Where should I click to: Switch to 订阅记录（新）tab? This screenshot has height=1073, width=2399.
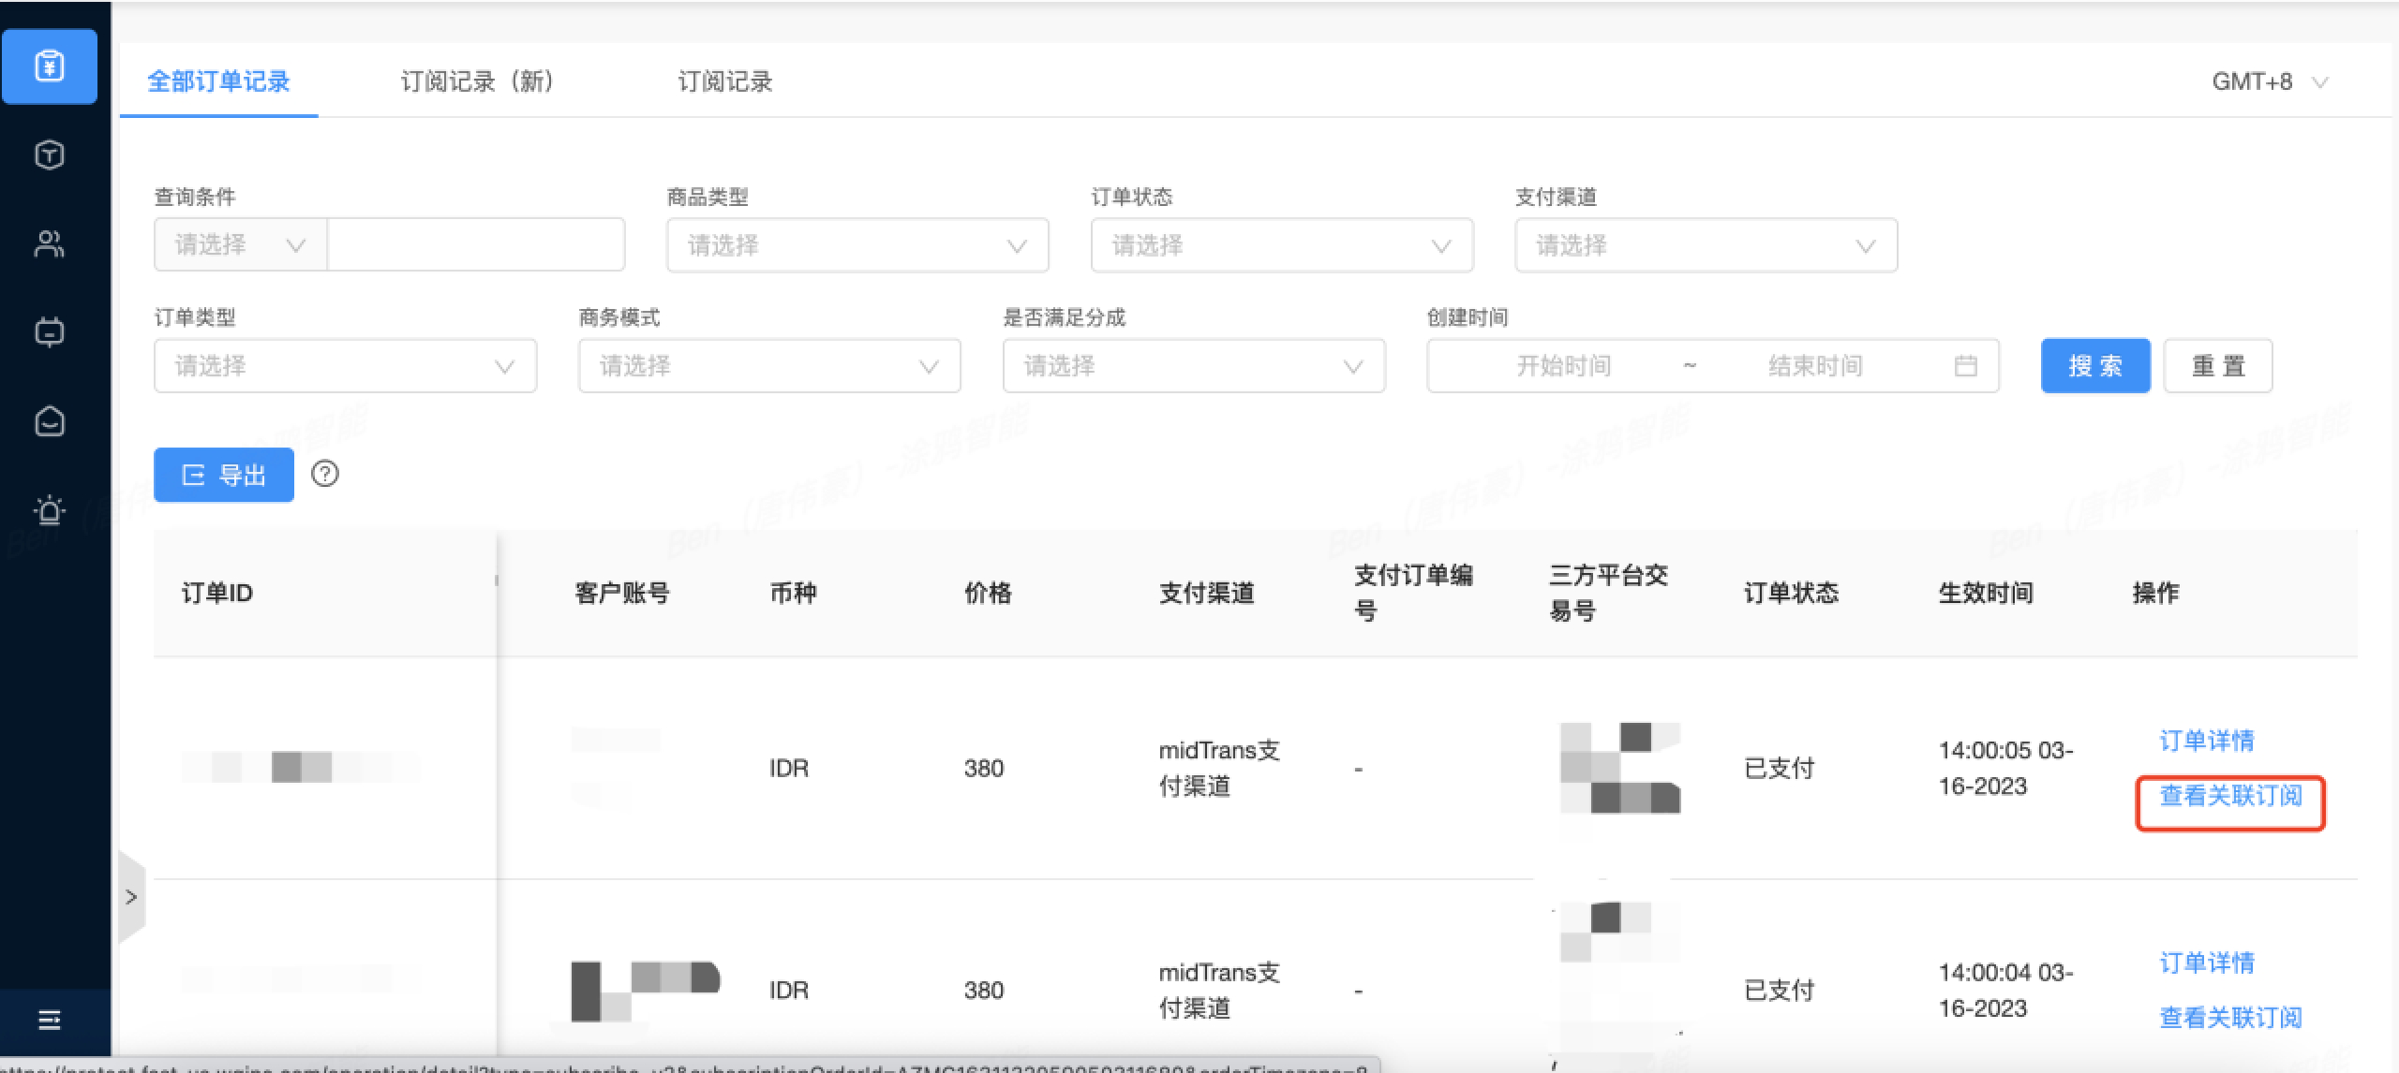pos(478,81)
